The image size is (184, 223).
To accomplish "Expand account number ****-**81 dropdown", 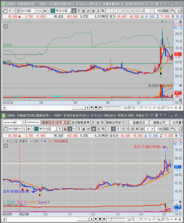I will coord(24,122).
